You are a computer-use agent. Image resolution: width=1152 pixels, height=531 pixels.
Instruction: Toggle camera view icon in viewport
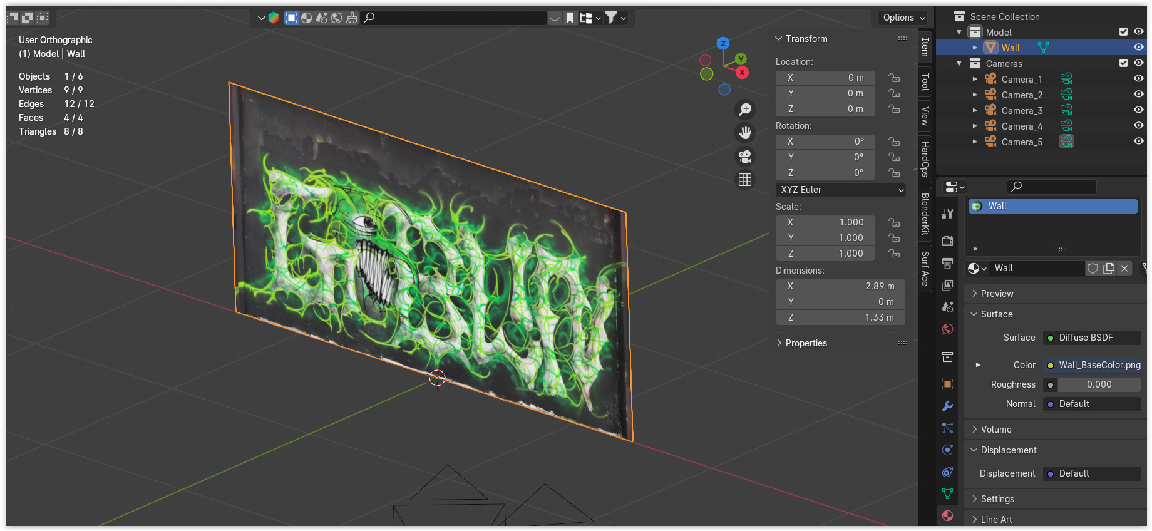click(x=745, y=156)
